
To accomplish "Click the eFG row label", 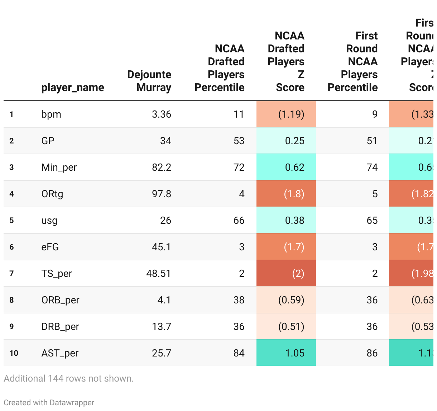I will (50, 247).
